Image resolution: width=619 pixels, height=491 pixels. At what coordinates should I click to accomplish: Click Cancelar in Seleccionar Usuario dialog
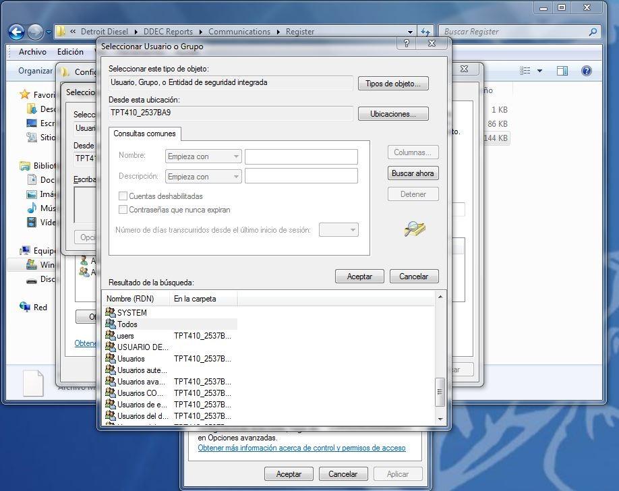414,276
